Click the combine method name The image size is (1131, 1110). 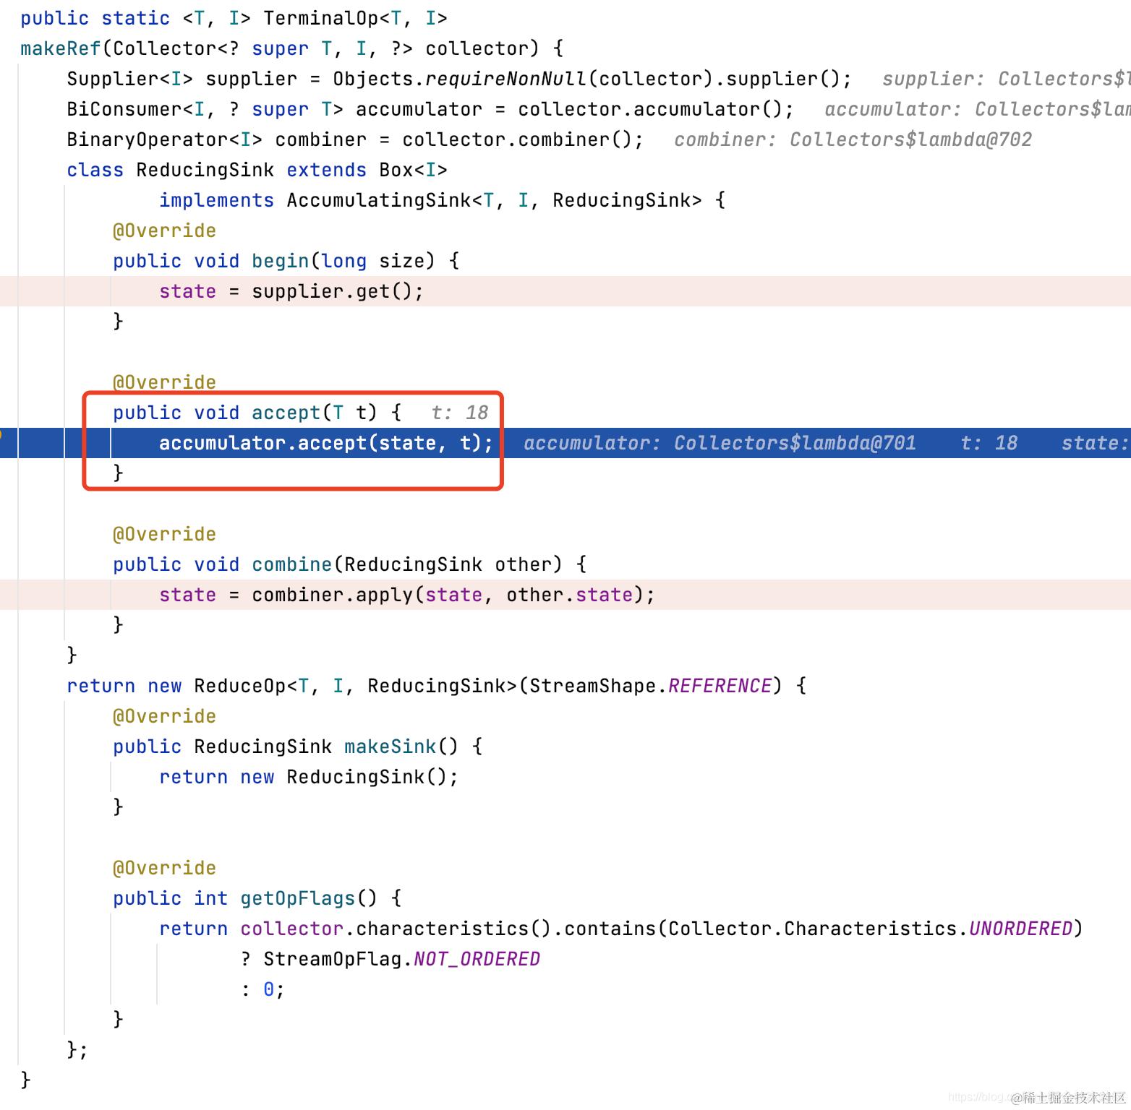tap(291, 564)
